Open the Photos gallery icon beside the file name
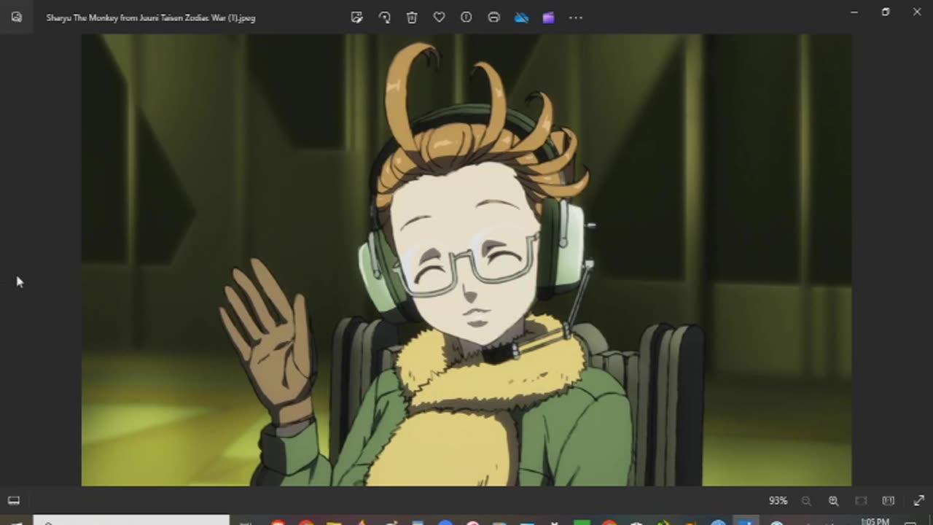The width and height of the screenshot is (933, 525). click(16, 17)
